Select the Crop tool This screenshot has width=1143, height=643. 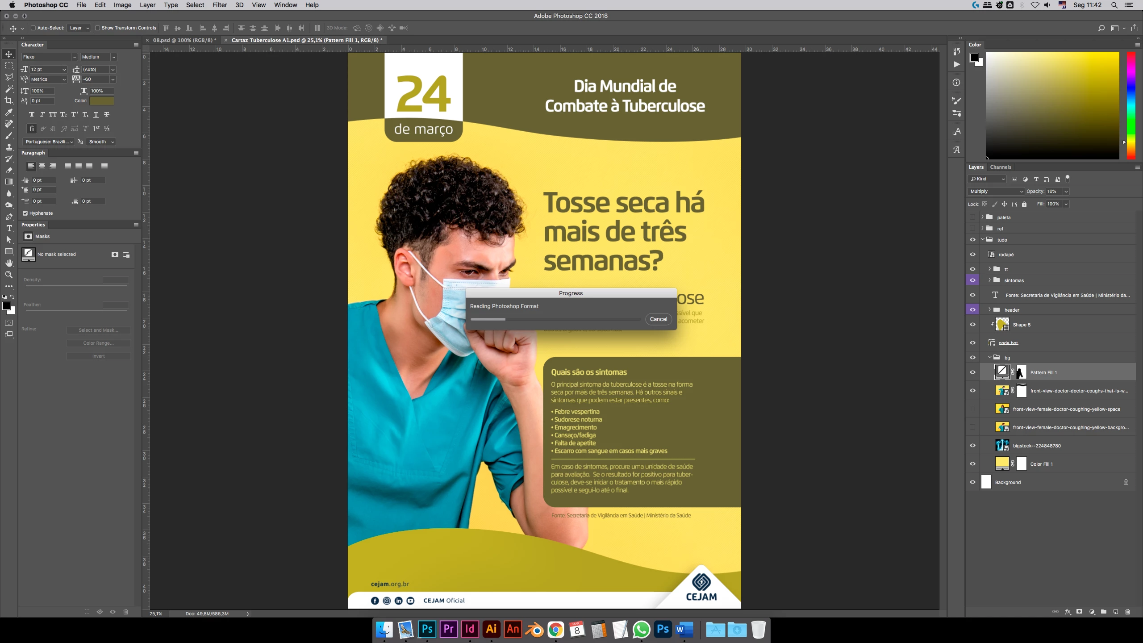click(9, 100)
